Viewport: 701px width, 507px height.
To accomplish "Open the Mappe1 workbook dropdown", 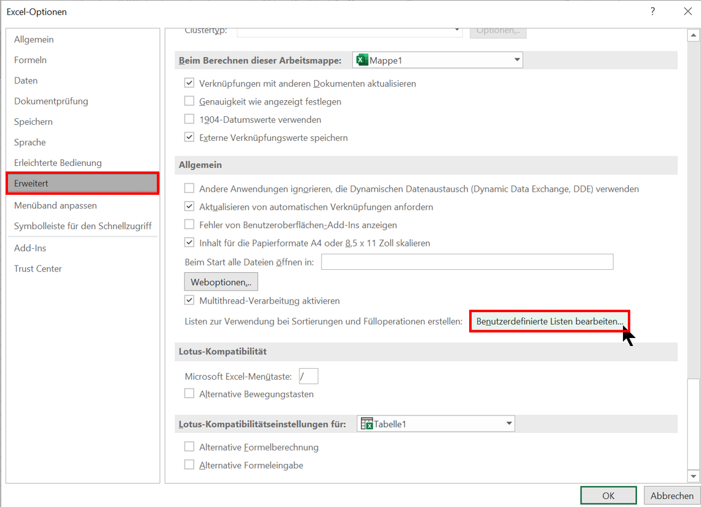I will coord(438,60).
